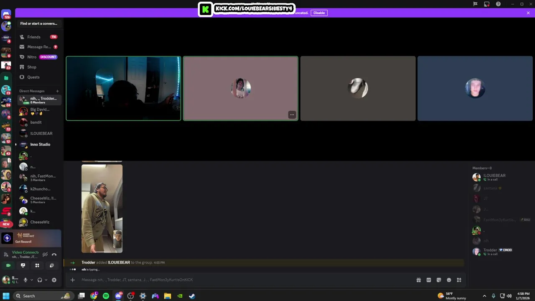Open Chrome from taskbar

(x=94, y=296)
